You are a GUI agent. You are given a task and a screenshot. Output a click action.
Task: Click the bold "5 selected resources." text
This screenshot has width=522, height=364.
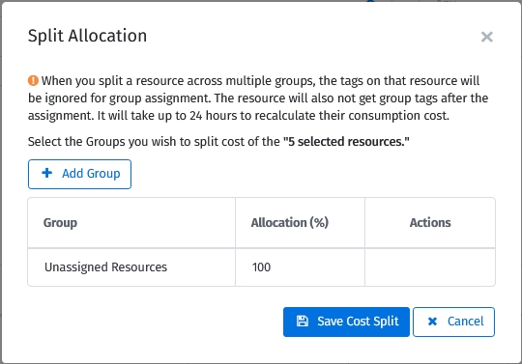[x=346, y=142]
